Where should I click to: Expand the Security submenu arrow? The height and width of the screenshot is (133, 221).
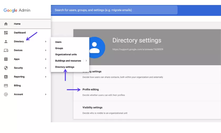click(46, 68)
